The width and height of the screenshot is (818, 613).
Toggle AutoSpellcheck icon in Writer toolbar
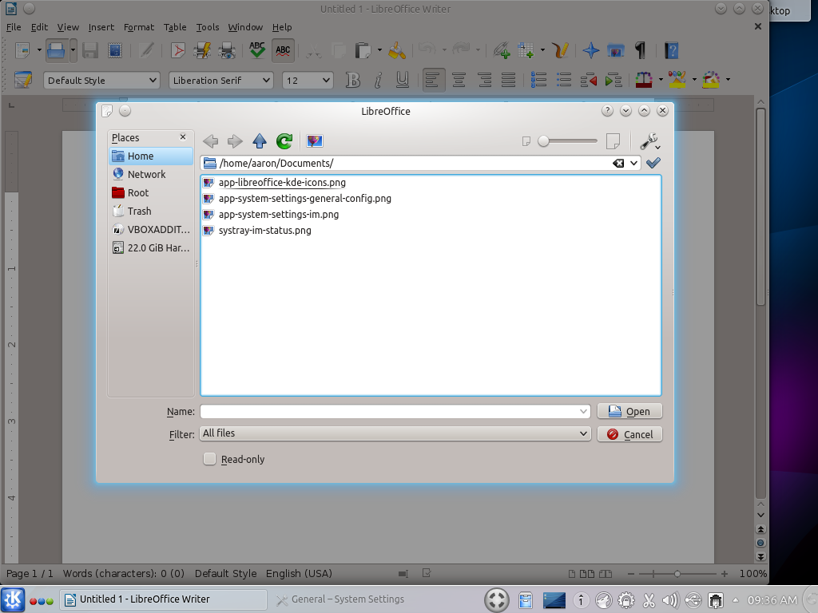283,50
